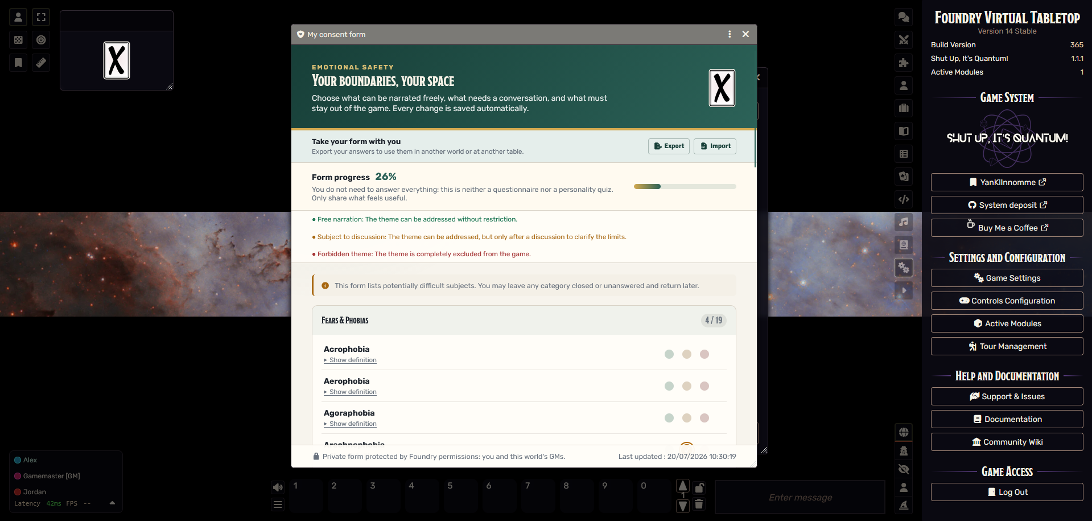Open Game Settings configuration

[1007, 278]
